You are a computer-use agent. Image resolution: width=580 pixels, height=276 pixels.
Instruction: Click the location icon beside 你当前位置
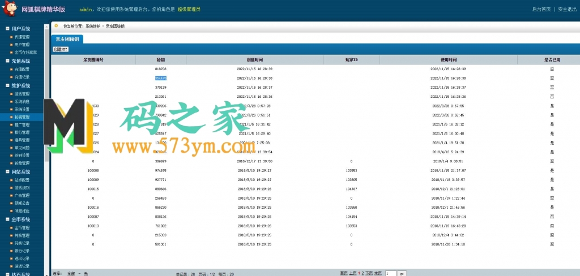(x=56, y=26)
